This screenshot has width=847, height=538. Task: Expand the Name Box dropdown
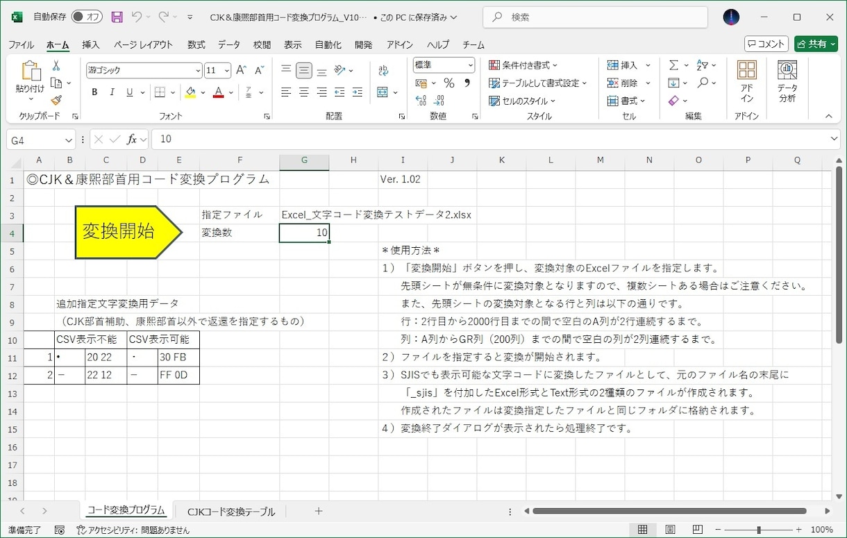pos(67,140)
